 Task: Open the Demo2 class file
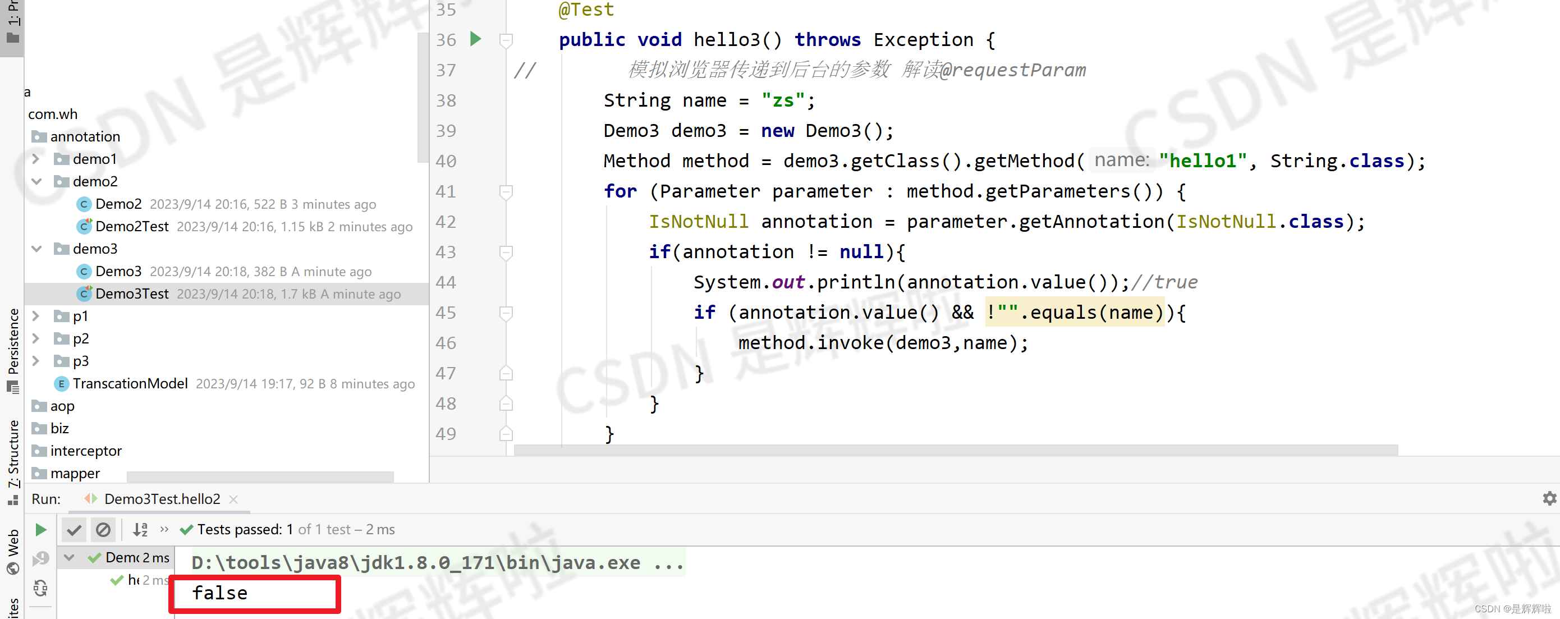click(119, 204)
